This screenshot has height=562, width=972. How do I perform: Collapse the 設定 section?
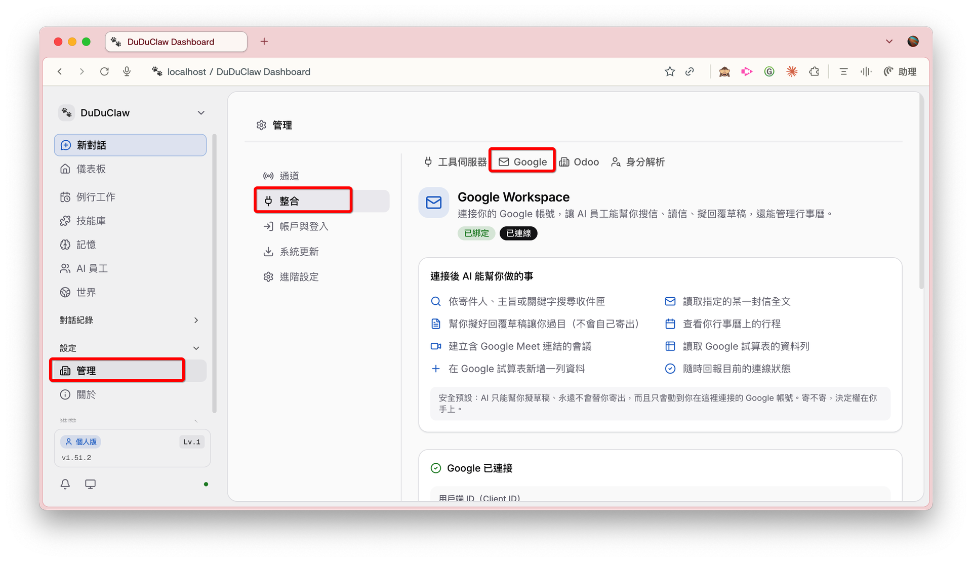pos(130,348)
